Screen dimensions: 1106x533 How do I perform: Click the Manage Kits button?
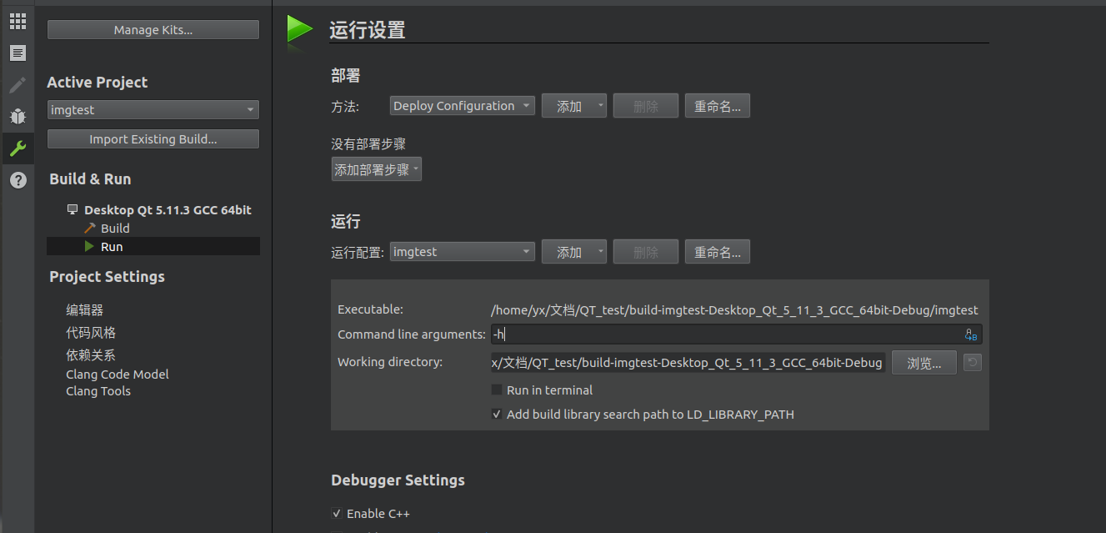point(153,29)
